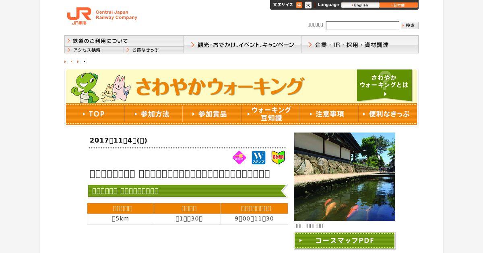Open 企業・IR・採用・資材調達 menu
483x253 pixels.
(x=360, y=45)
